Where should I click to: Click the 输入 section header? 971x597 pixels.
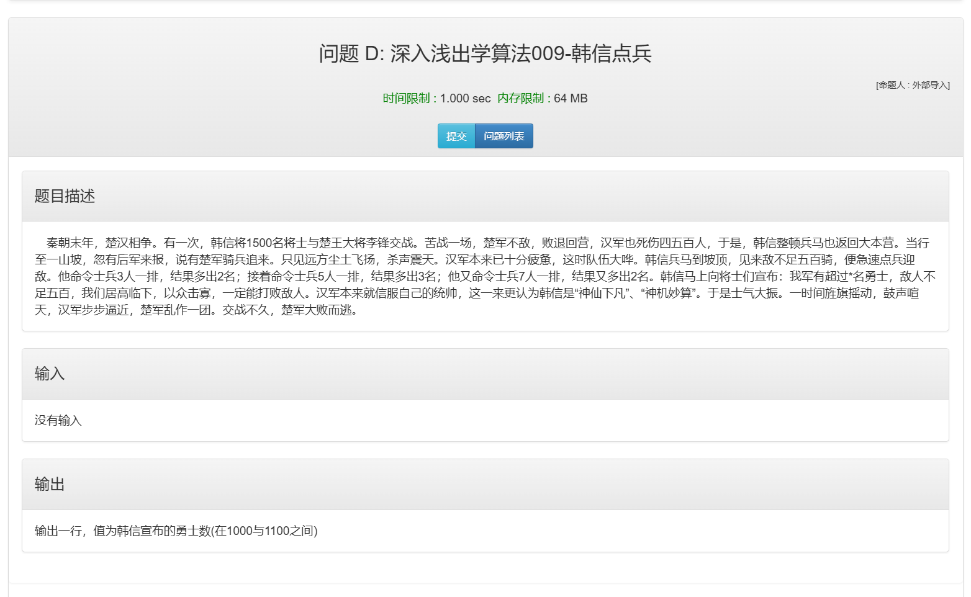[50, 374]
